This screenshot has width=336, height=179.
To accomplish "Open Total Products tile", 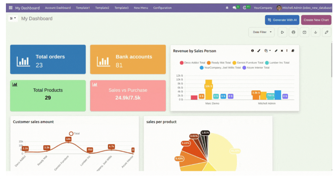I will [48, 96].
